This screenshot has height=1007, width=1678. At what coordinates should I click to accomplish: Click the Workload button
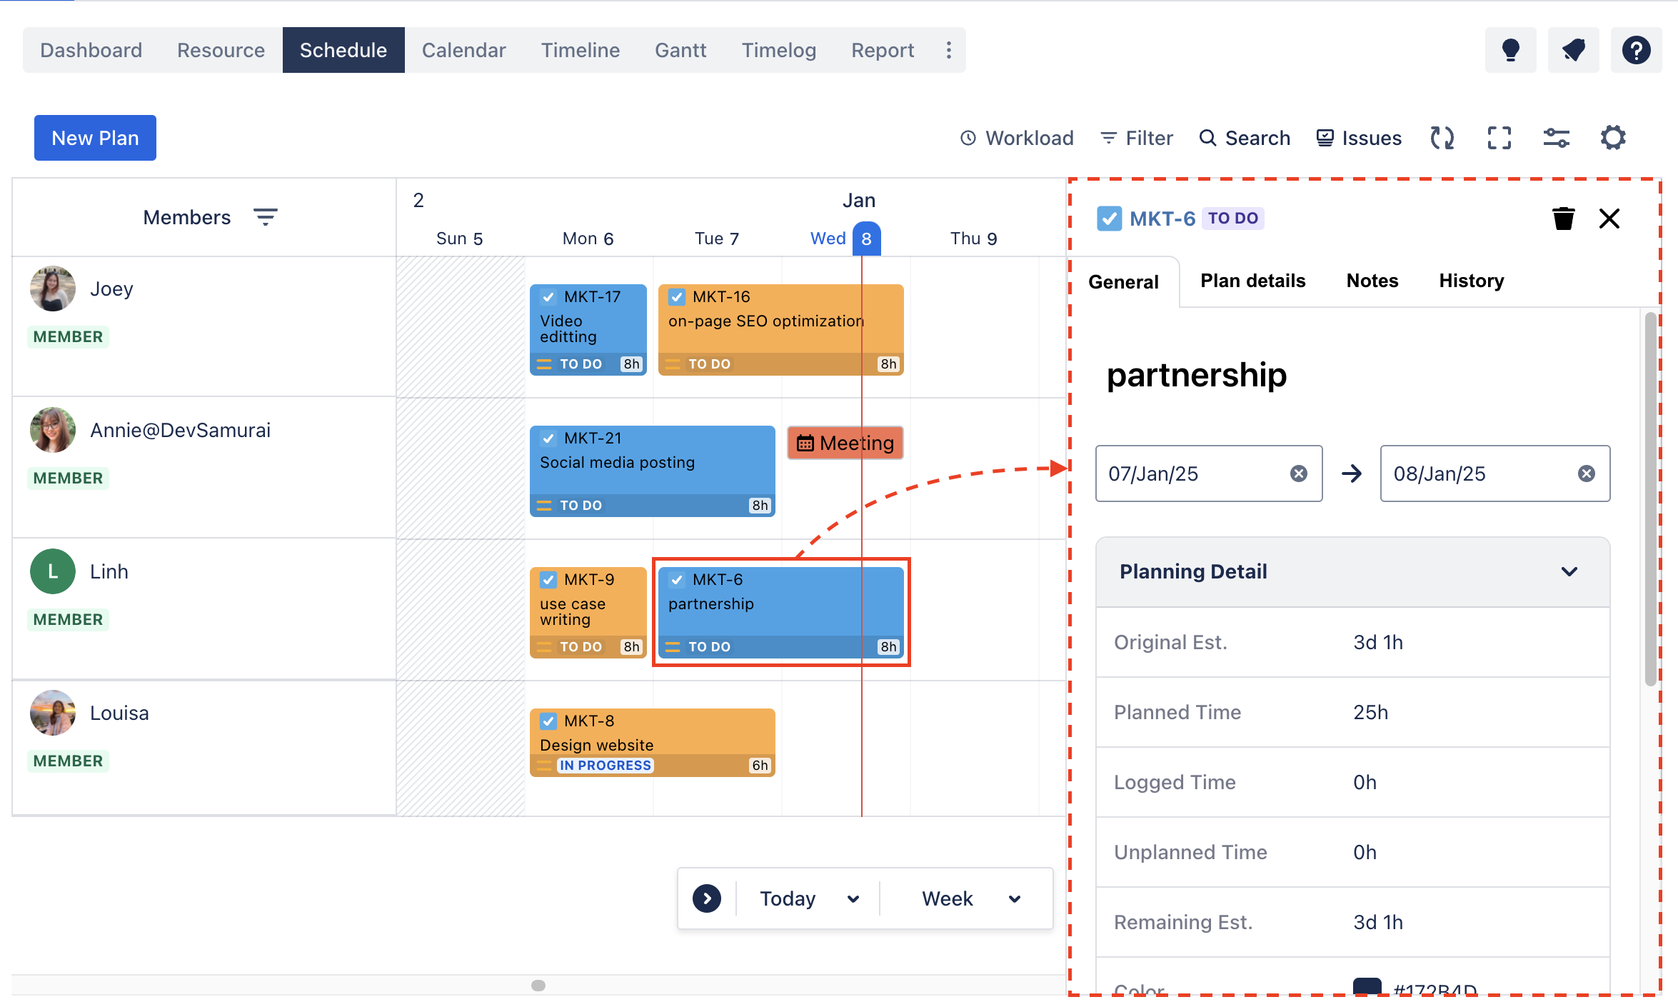tap(1017, 138)
